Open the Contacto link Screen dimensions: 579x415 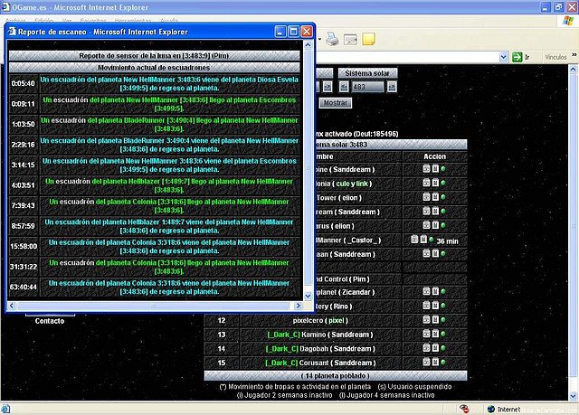(50, 321)
